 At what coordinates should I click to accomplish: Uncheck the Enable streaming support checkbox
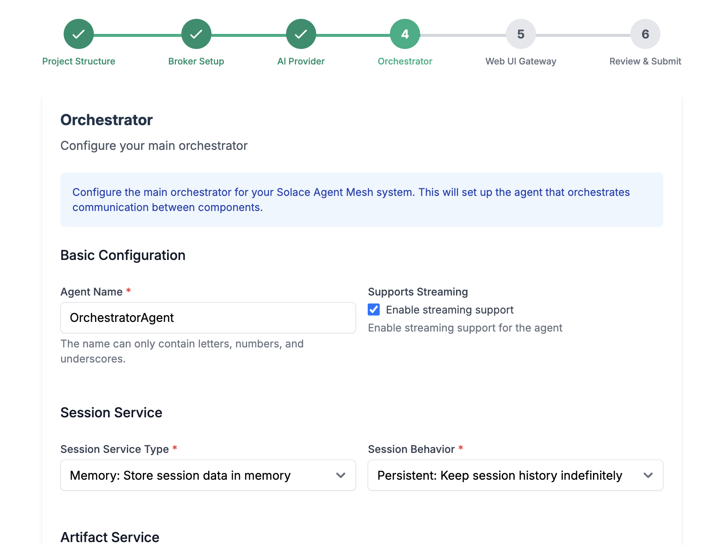pos(374,310)
